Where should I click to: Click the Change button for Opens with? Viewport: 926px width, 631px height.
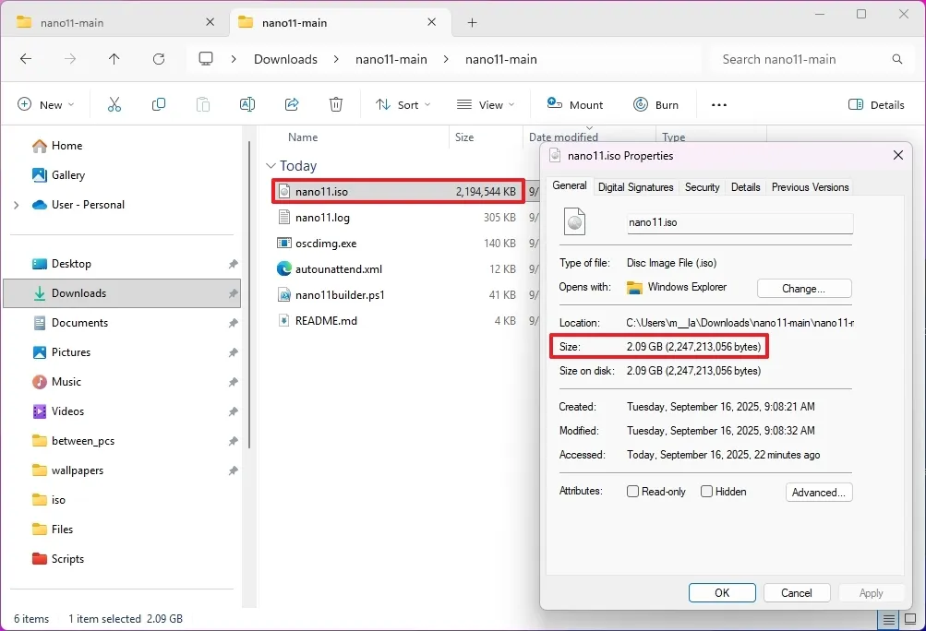pyautogui.click(x=802, y=288)
